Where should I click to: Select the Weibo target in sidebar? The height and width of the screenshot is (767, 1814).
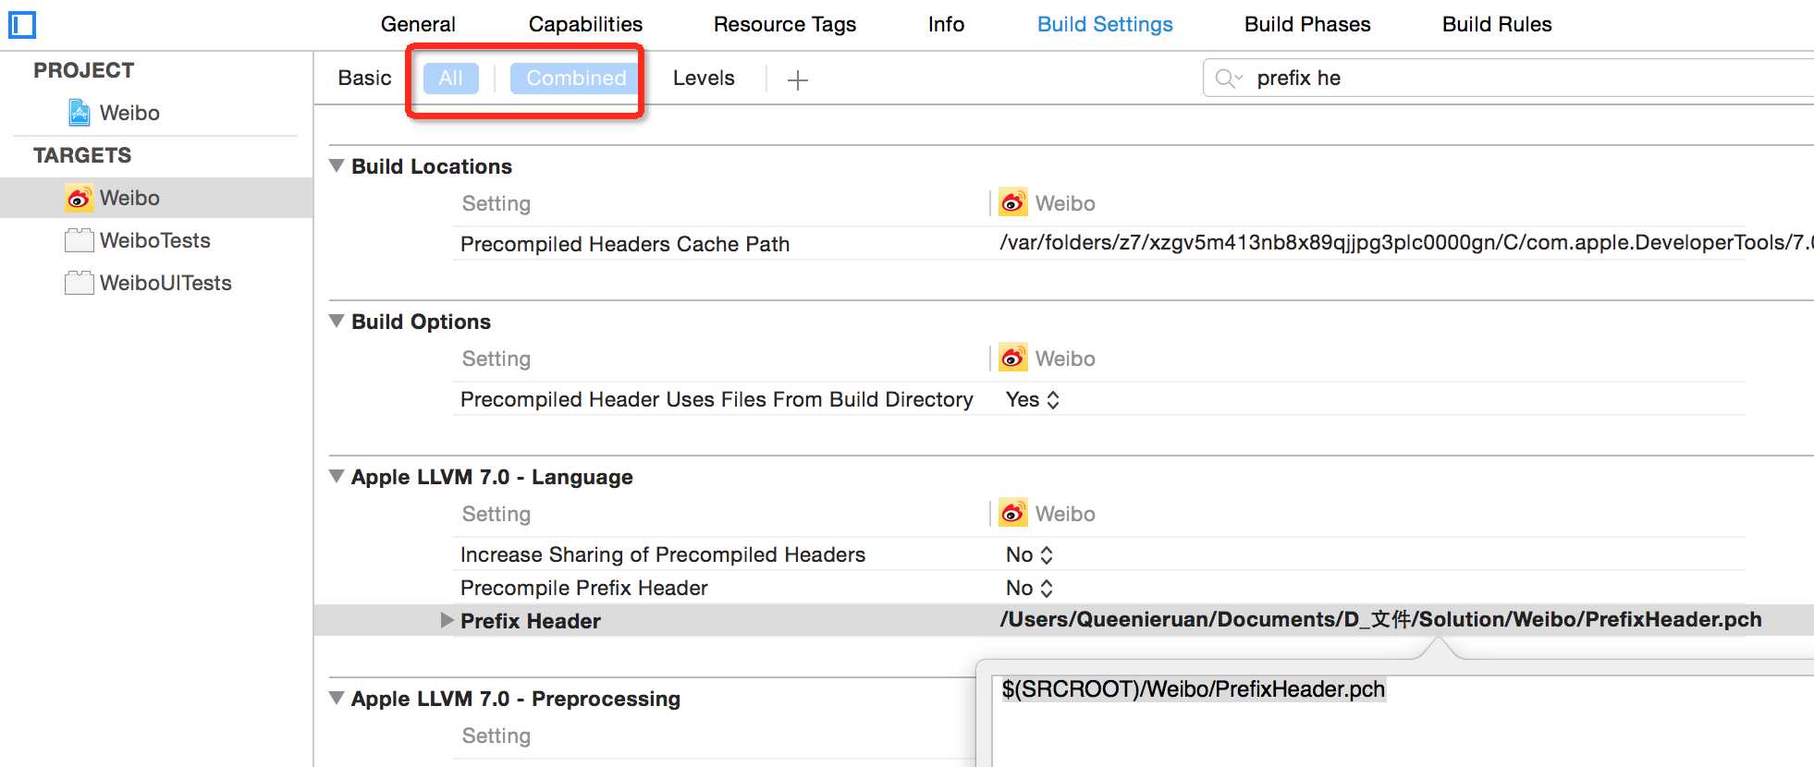[x=156, y=198]
